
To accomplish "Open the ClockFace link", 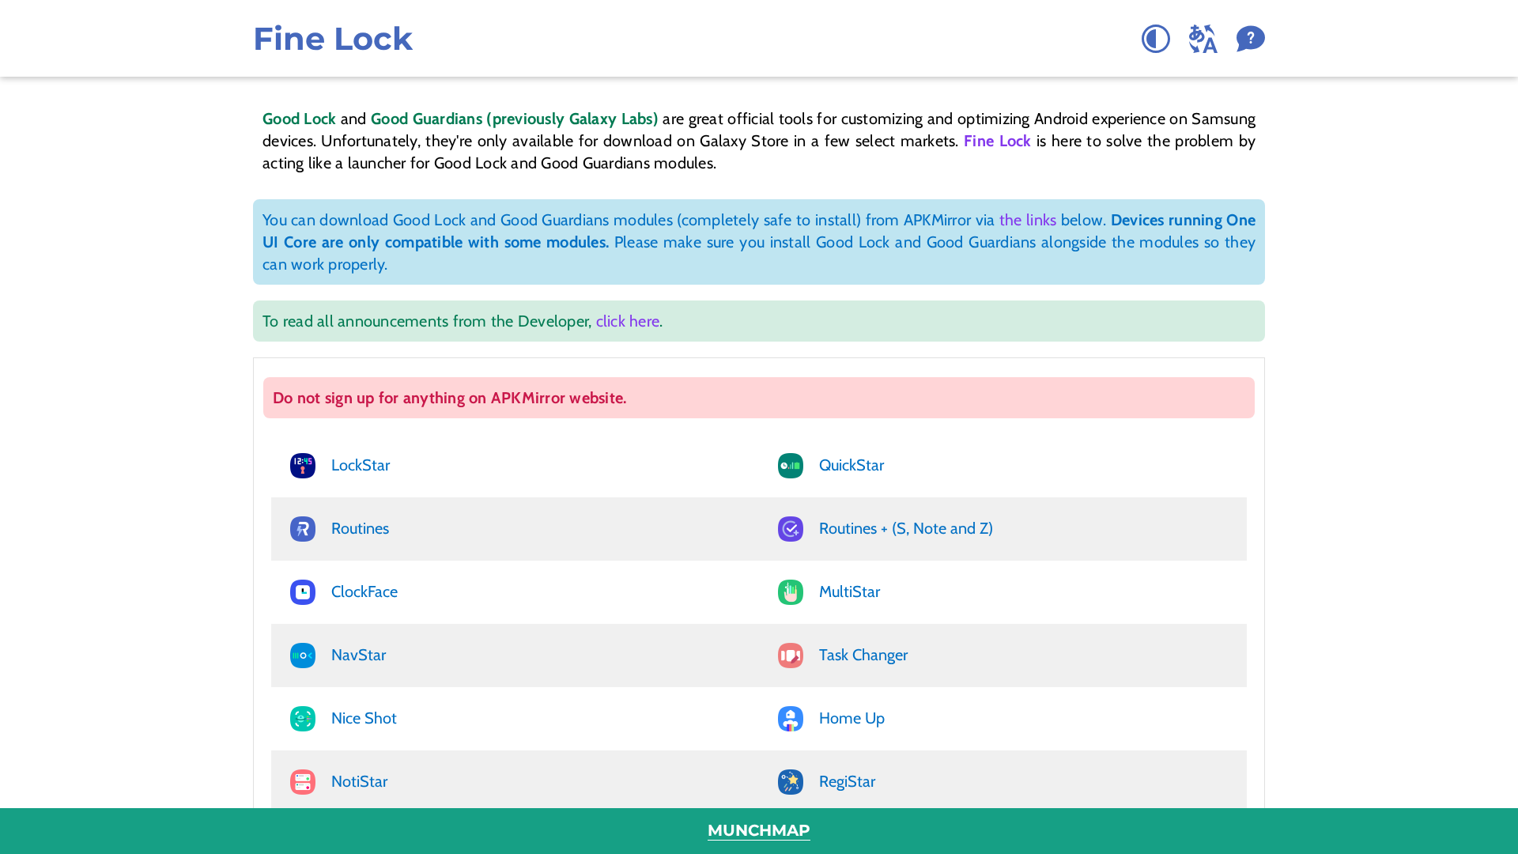I will 364,591.
